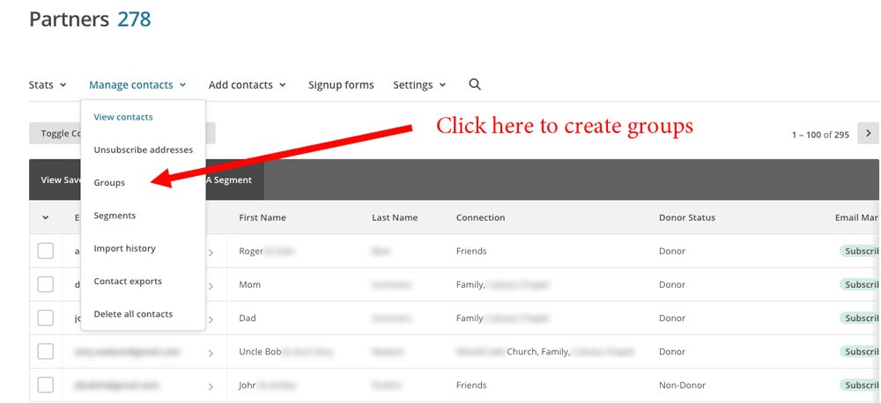Select the checkbox in Mom's row
The width and height of the screenshot is (881, 403).
[45, 285]
